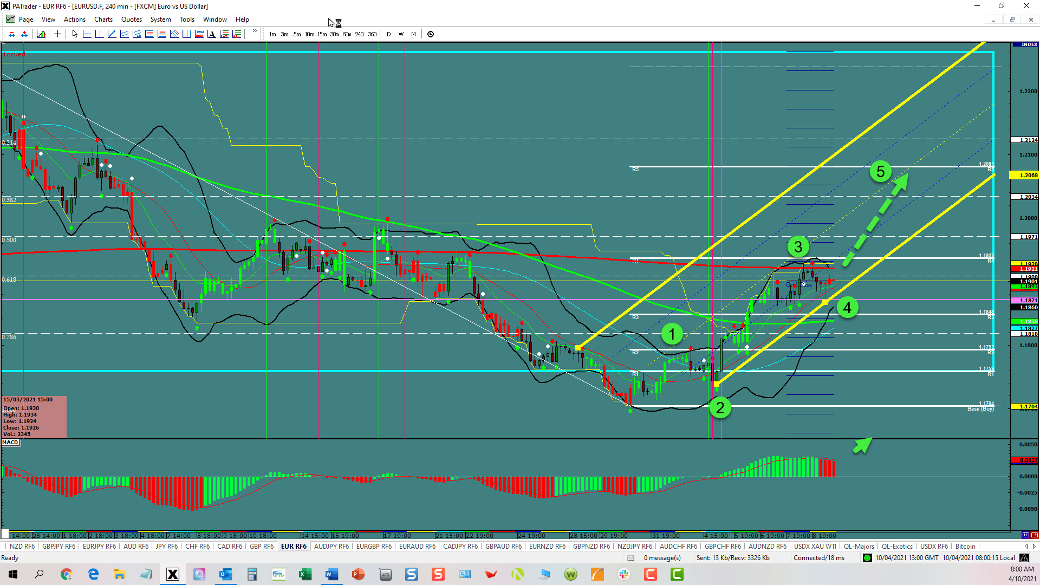This screenshot has width=1040, height=585.
Task: Select the diagonal hatched lines tool
Action: (x=174, y=34)
